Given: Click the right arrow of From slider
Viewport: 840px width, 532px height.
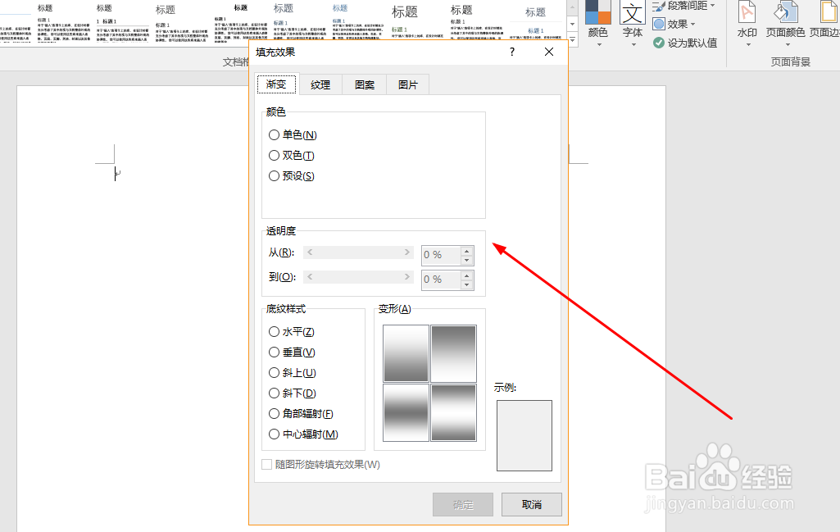Looking at the screenshot, I should 407,252.
